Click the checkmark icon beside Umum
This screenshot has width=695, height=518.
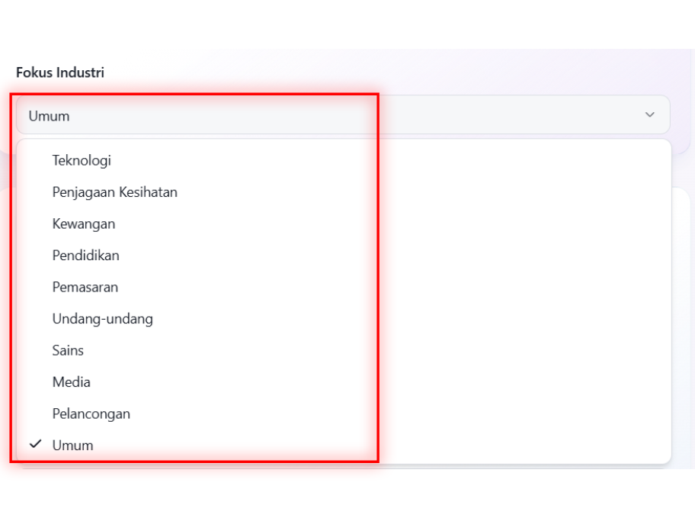tap(35, 444)
